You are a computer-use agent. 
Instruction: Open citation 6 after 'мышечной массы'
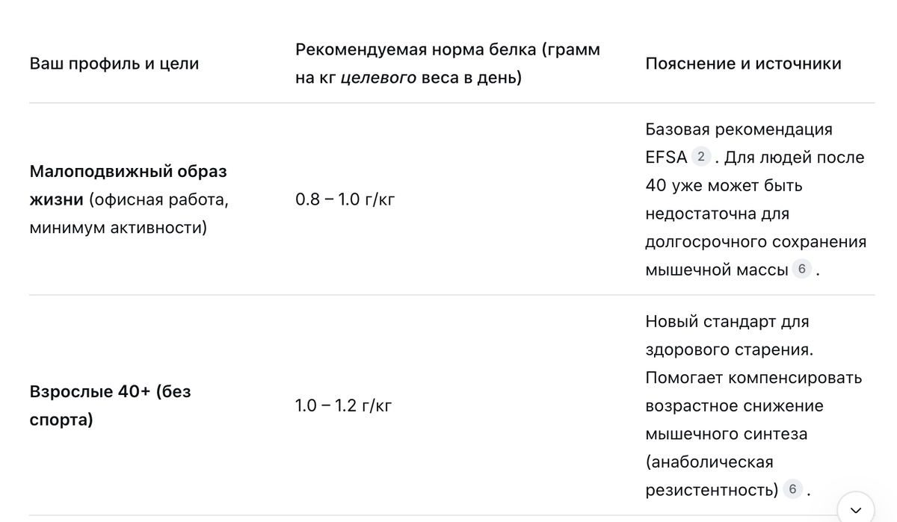(801, 269)
